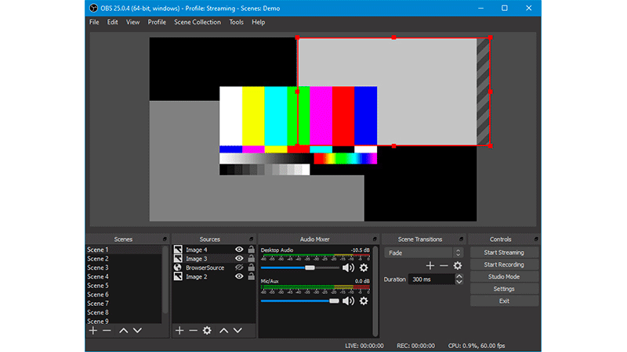
Task: Show the BrowserSource source
Action: click(239, 268)
